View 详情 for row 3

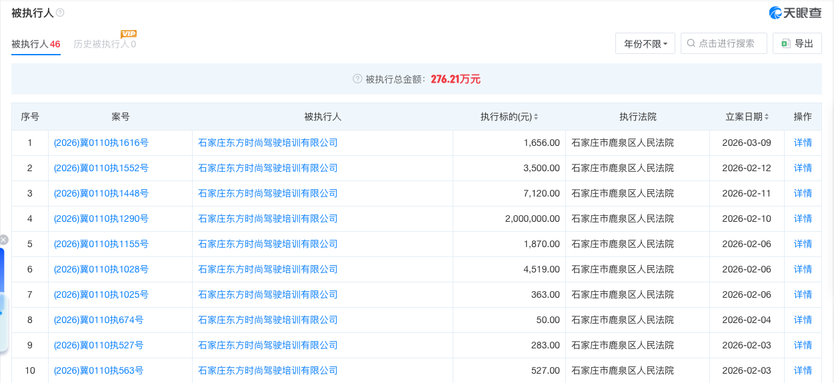tap(803, 193)
